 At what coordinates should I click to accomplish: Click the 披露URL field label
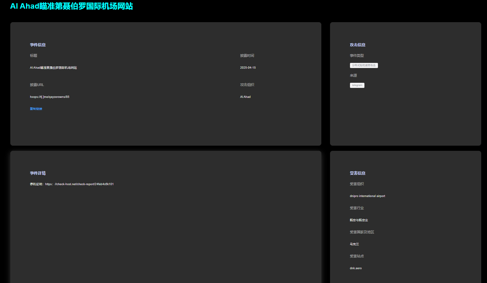[x=37, y=85]
